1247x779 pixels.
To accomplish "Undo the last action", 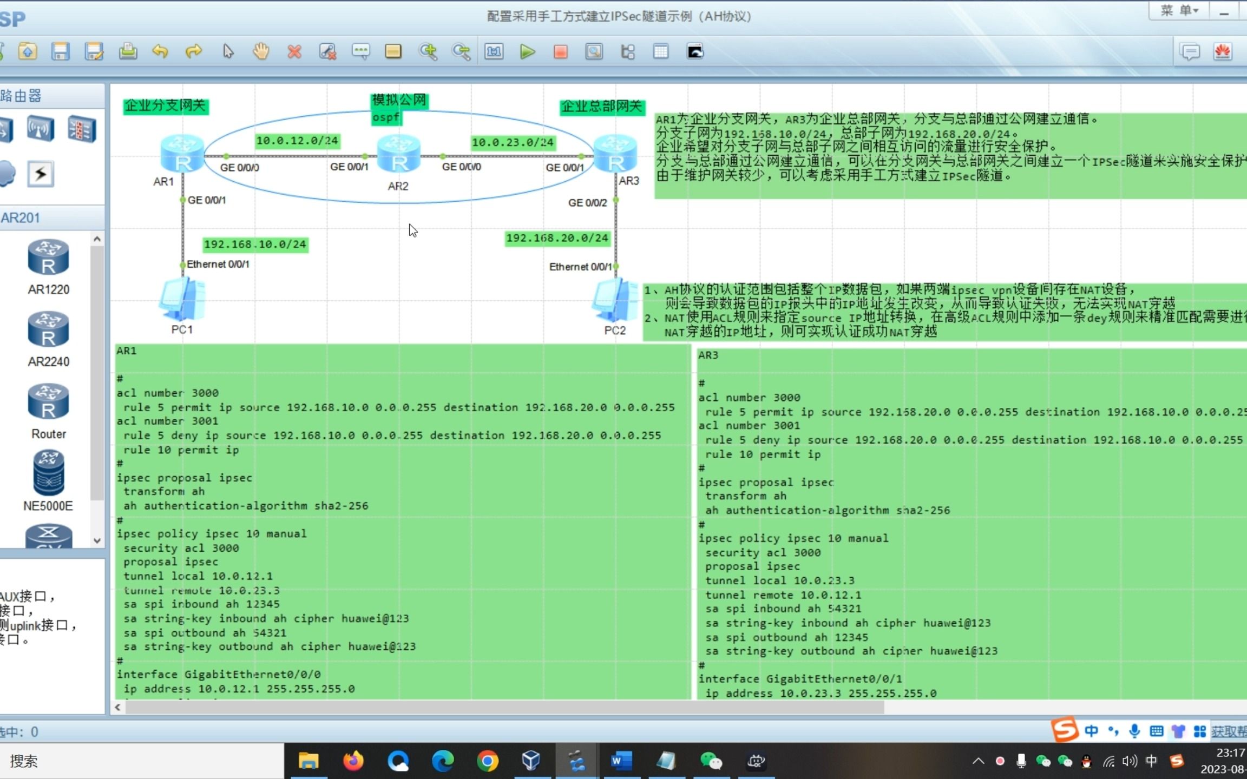I will (x=160, y=52).
